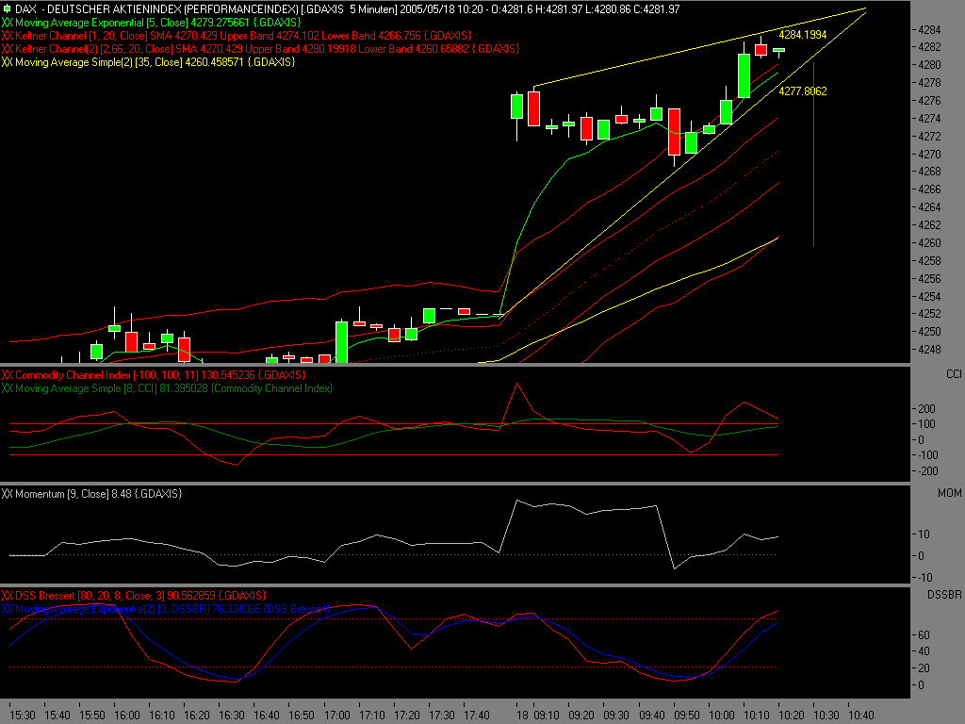Click 4264 on the price axis
The width and height of the screenshot is (965, 724).
(929, 206)
